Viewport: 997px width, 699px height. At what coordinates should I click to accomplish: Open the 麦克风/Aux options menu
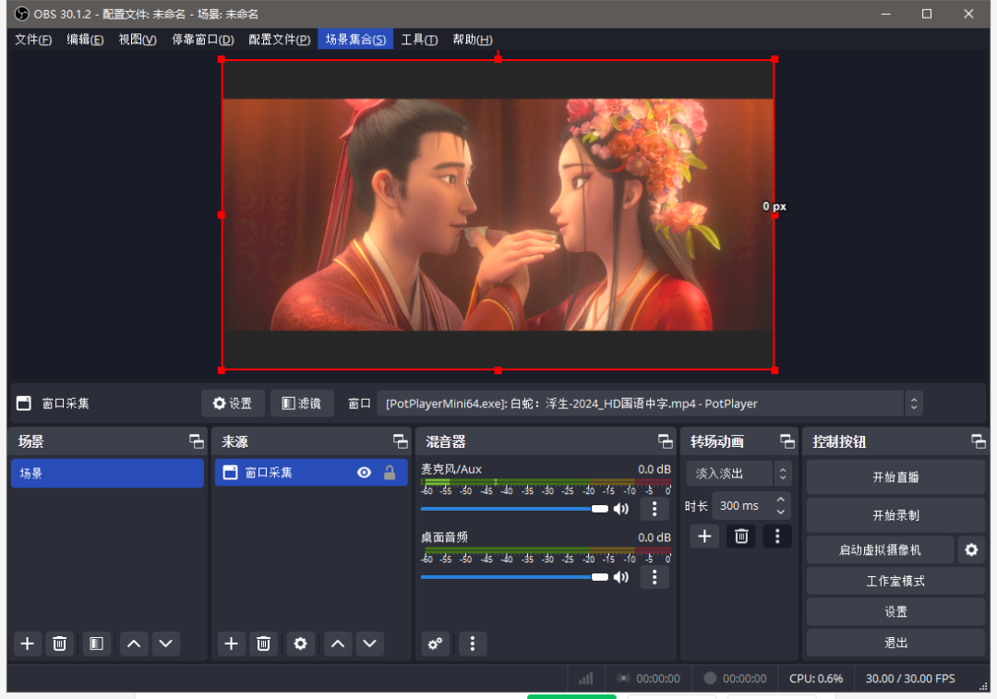654,509
